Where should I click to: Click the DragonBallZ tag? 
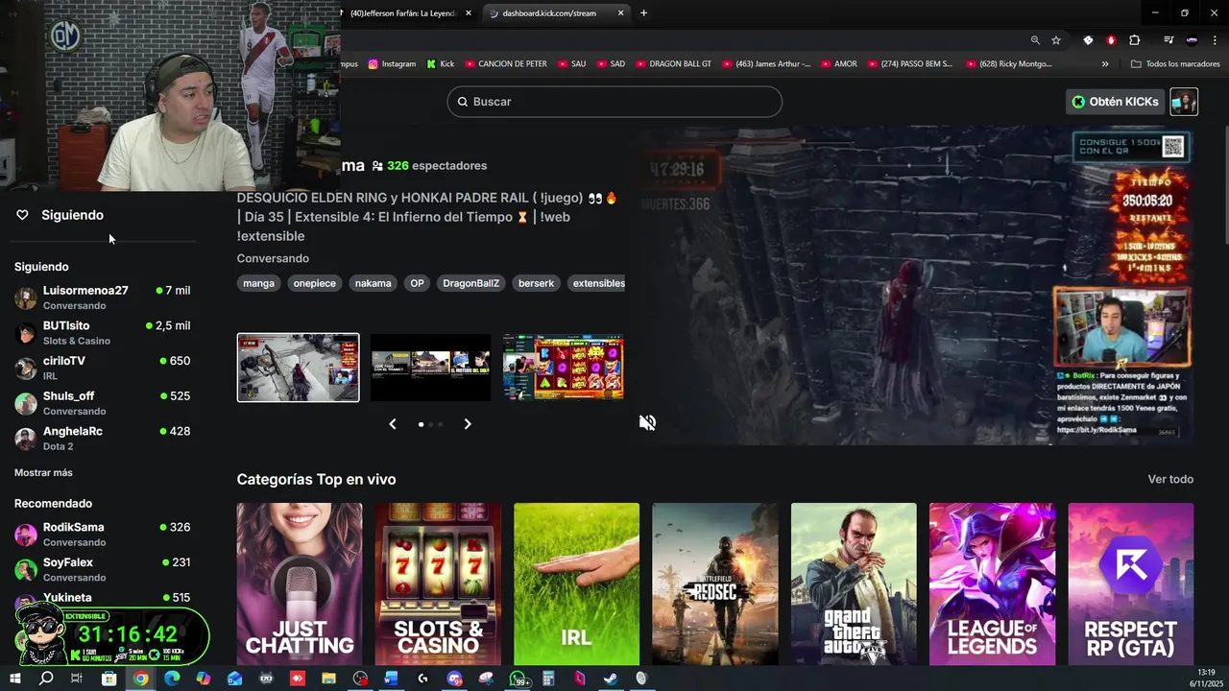click(470, 283)
